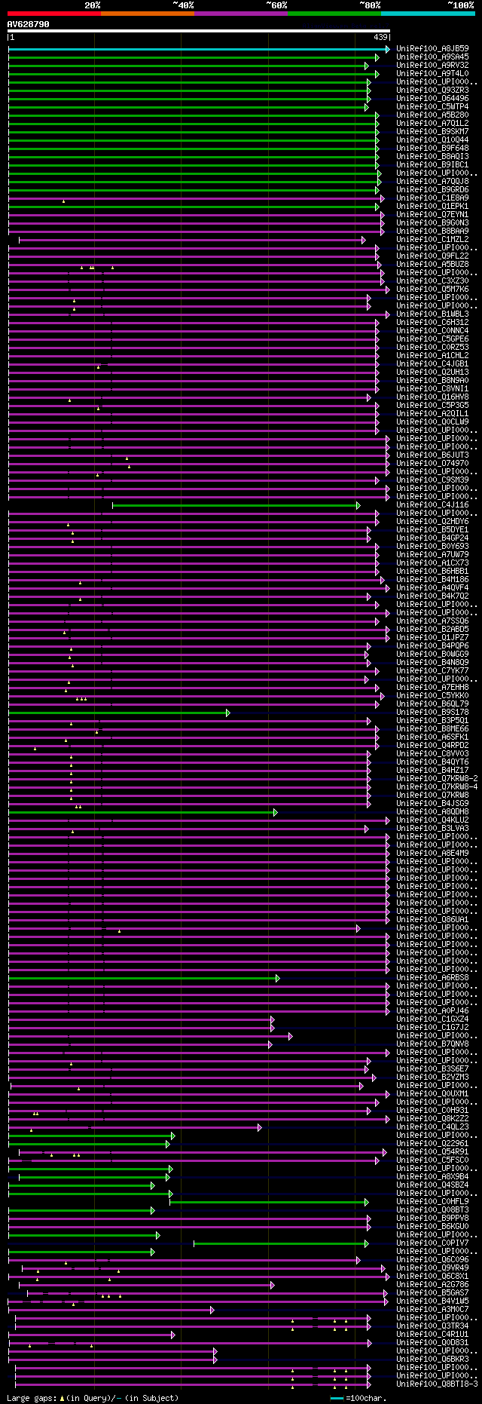Select hit label UniRef100_Q7KRW8-4

tap(437, 787)
